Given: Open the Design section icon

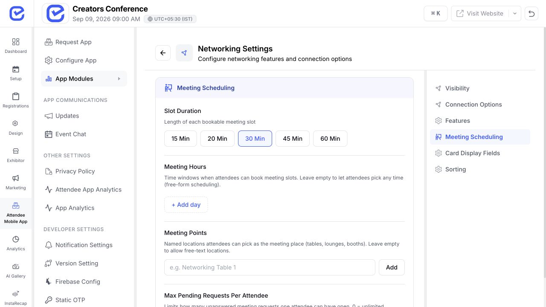Looking at the screenshot, I should [x=16, y=124].
